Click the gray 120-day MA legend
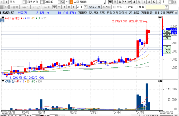Image resolution: width=179 pixels, height=116 pixels. (45, 18)
